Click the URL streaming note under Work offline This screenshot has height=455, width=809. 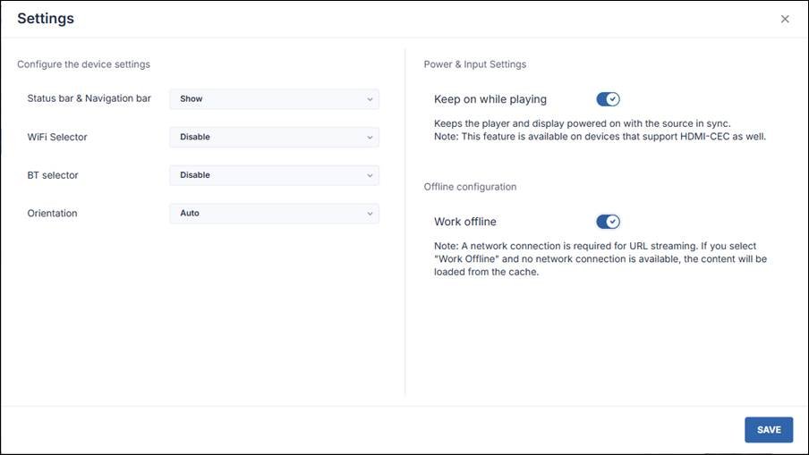pyautogui.click(x=600, y=259)
